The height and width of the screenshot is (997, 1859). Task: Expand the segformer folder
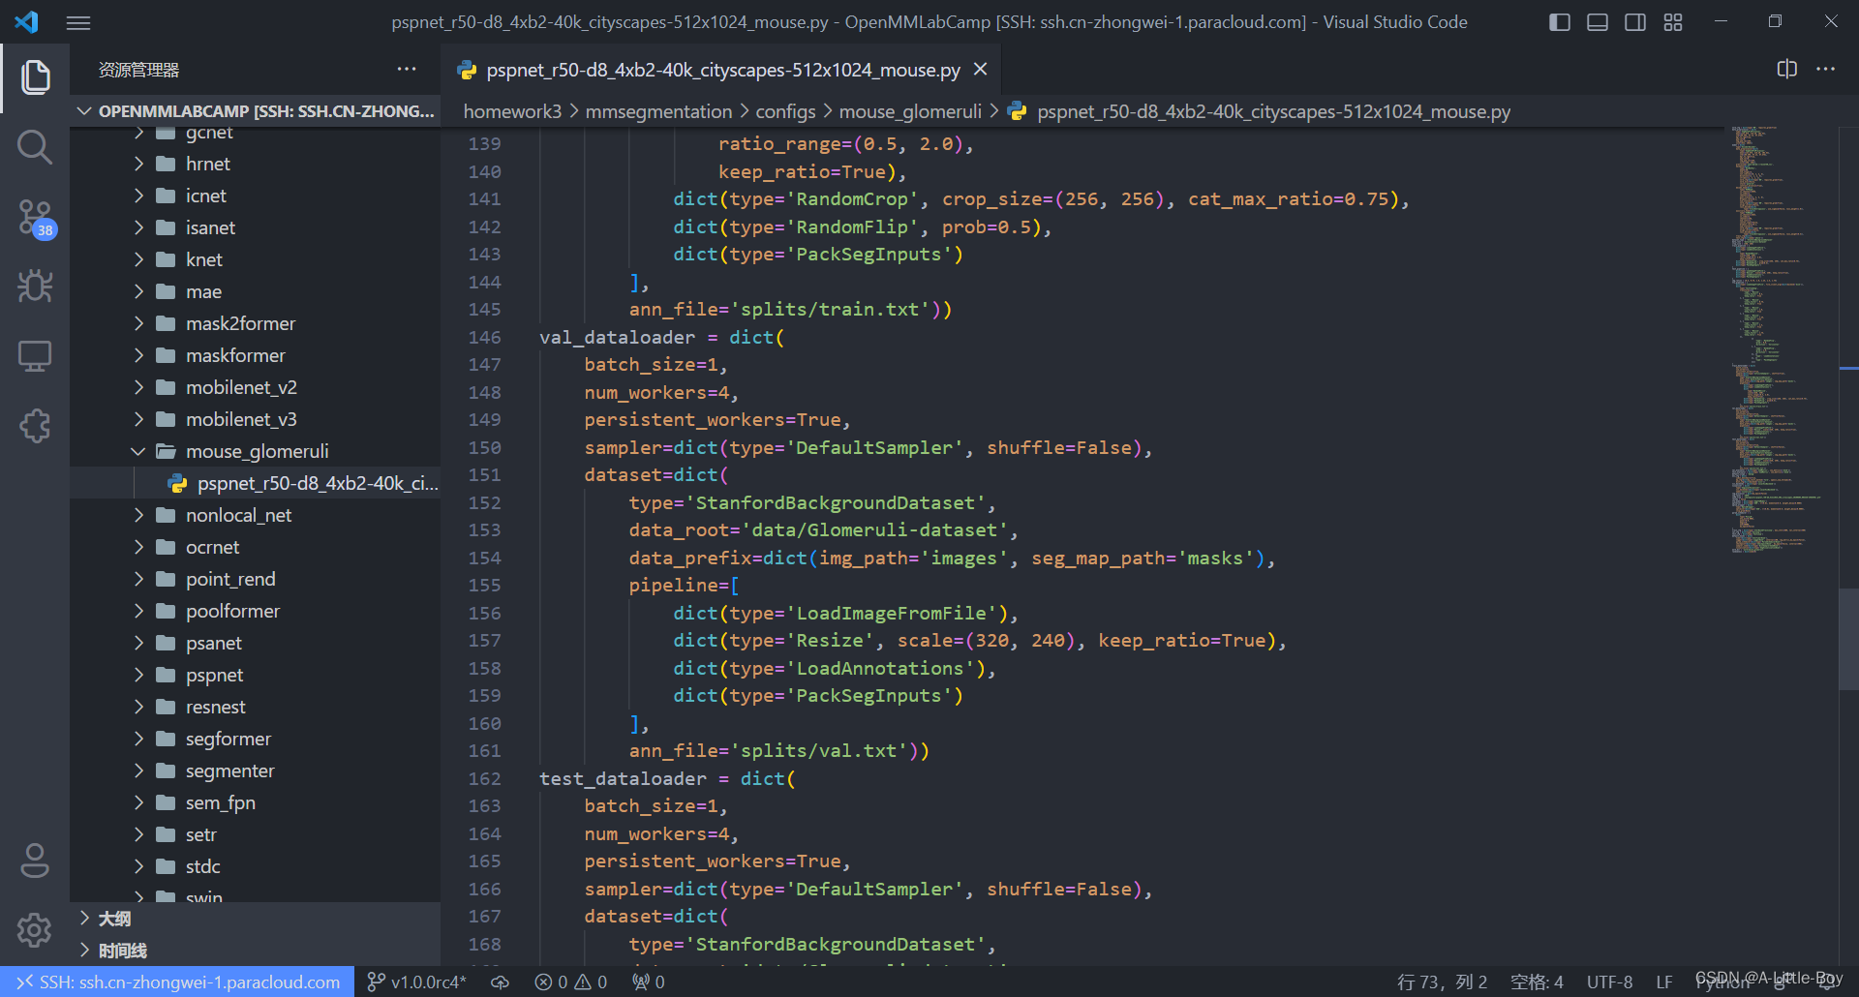tap(138, 739)
